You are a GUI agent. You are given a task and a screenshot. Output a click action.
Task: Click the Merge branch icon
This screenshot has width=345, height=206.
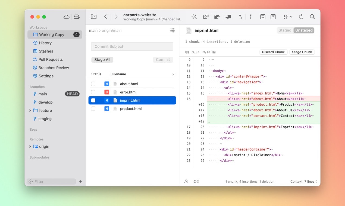240,17
